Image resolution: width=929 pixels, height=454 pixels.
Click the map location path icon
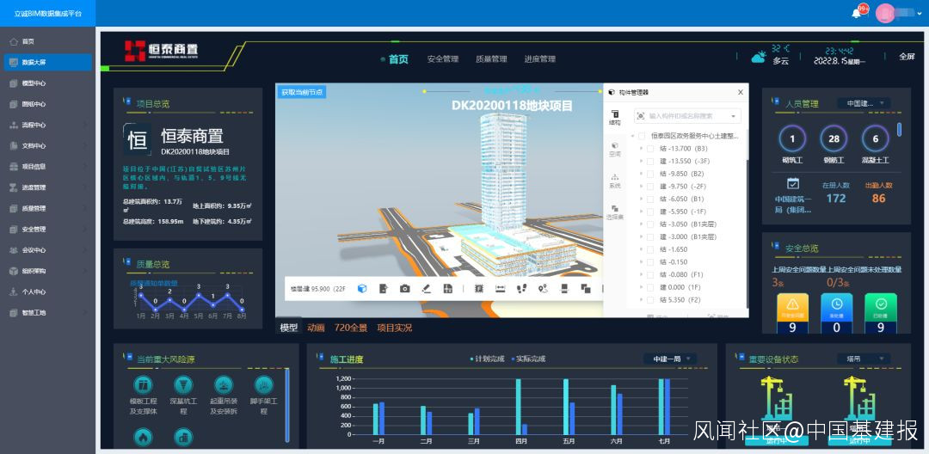click(x=543, y=288)
